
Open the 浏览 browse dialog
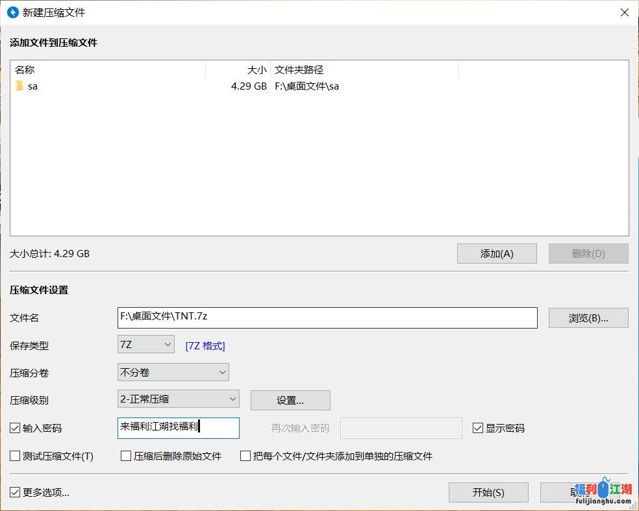(x=588, y=318)
